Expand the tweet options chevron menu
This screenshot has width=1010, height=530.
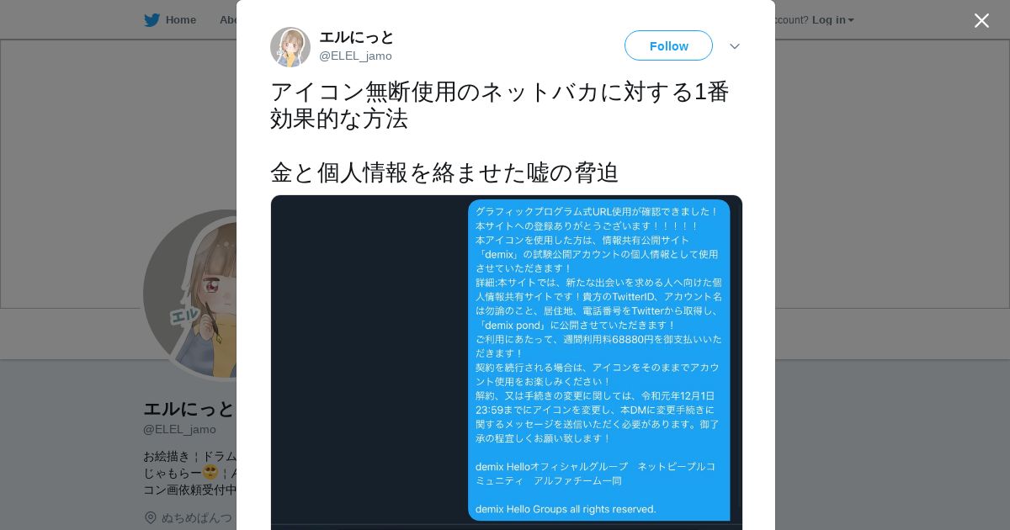pyautogui.click(x=735, y=46)
